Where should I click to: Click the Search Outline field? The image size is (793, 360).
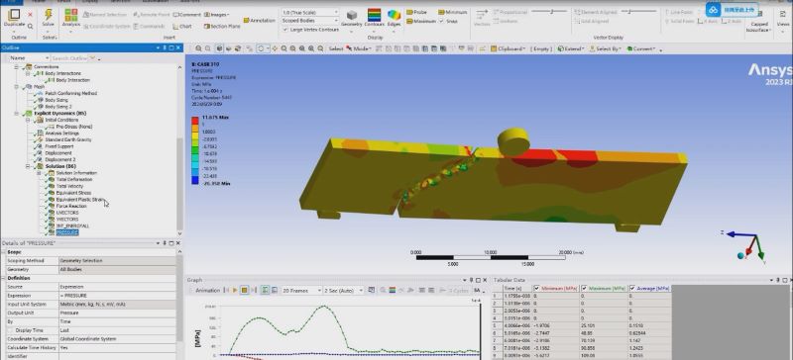click(69, 58)
